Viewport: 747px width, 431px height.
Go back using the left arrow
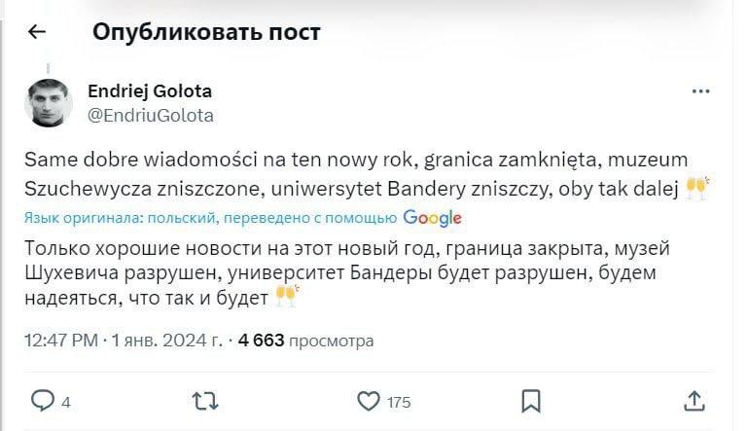tap(37, 32)
